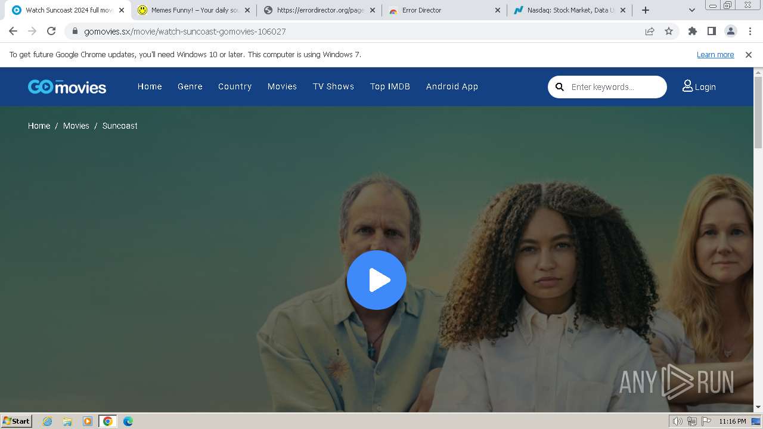
Task: Click the volume tray icon
Action: (x=677, y=421)
